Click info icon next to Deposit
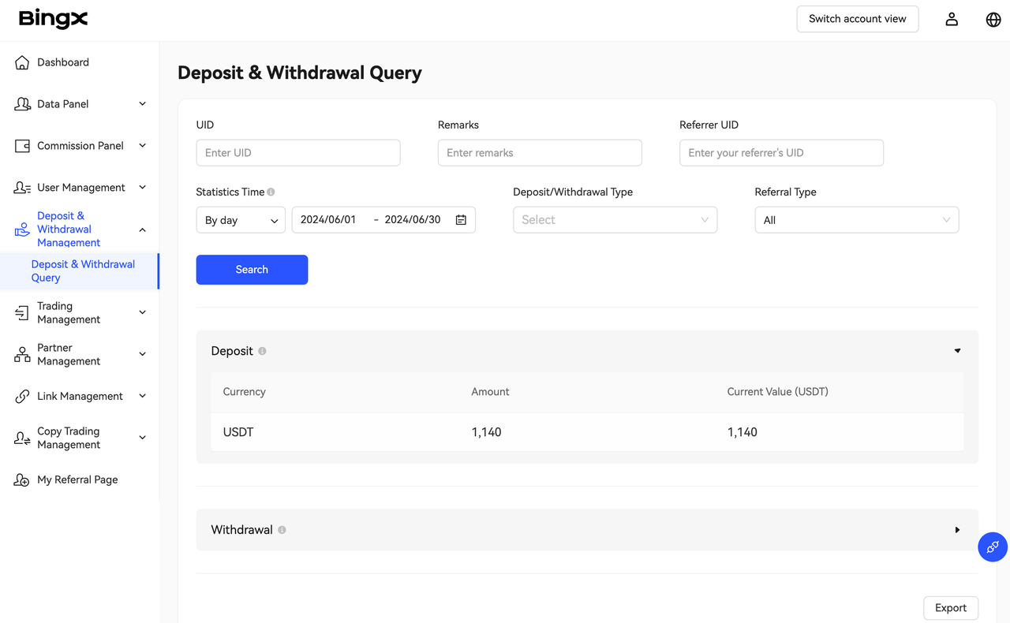Screen dimensions: 1010x623 pos(262,351)
